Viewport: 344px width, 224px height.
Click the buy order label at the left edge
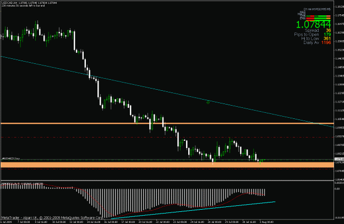point(11,159)
